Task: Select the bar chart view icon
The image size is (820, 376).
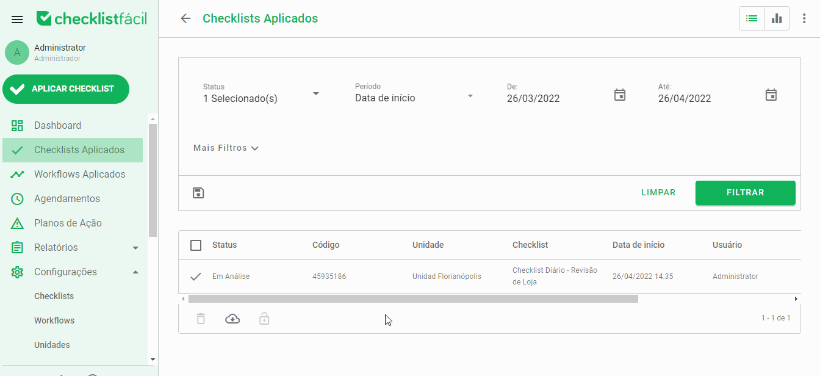Action: click(776, 18)
